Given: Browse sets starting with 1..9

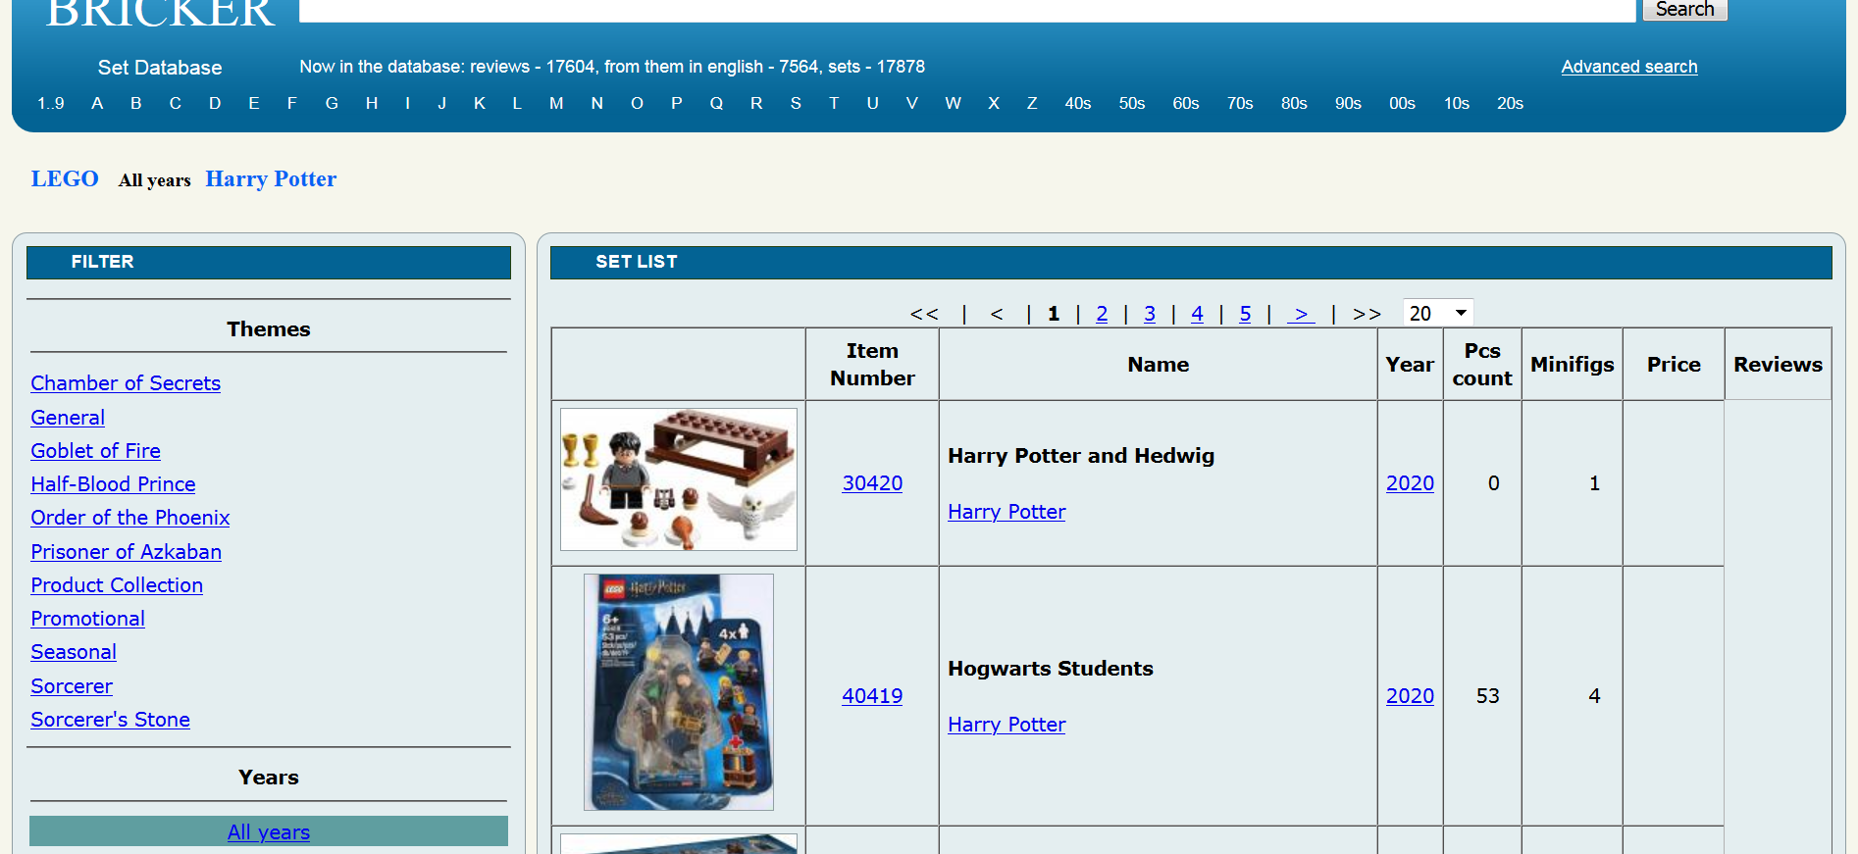Looking at the screenshot, I should pos(51,103).
